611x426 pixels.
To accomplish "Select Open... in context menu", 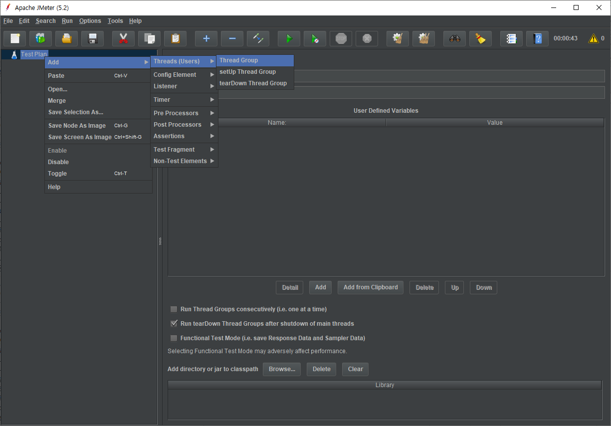I will pyautogui.click(x=98, y=89).
